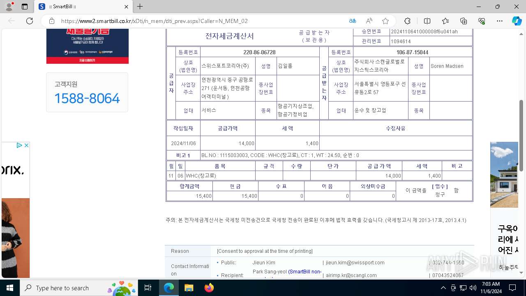
Task: Select the BL NO remarks line
Action: tap(280, 155)
